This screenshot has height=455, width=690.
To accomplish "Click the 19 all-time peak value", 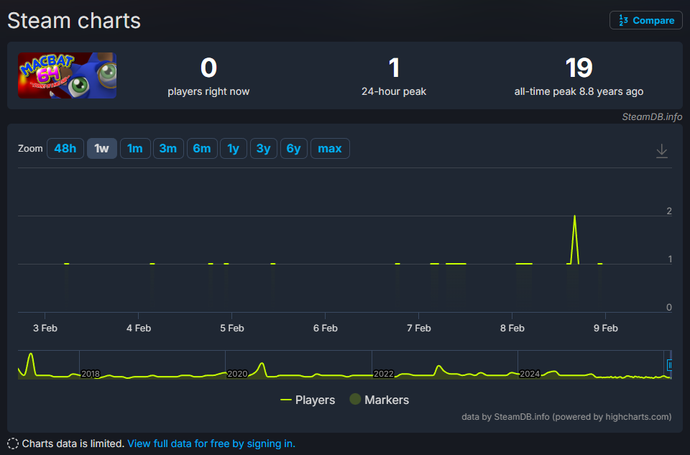I will pyautogui.click(x=579, y=68).
